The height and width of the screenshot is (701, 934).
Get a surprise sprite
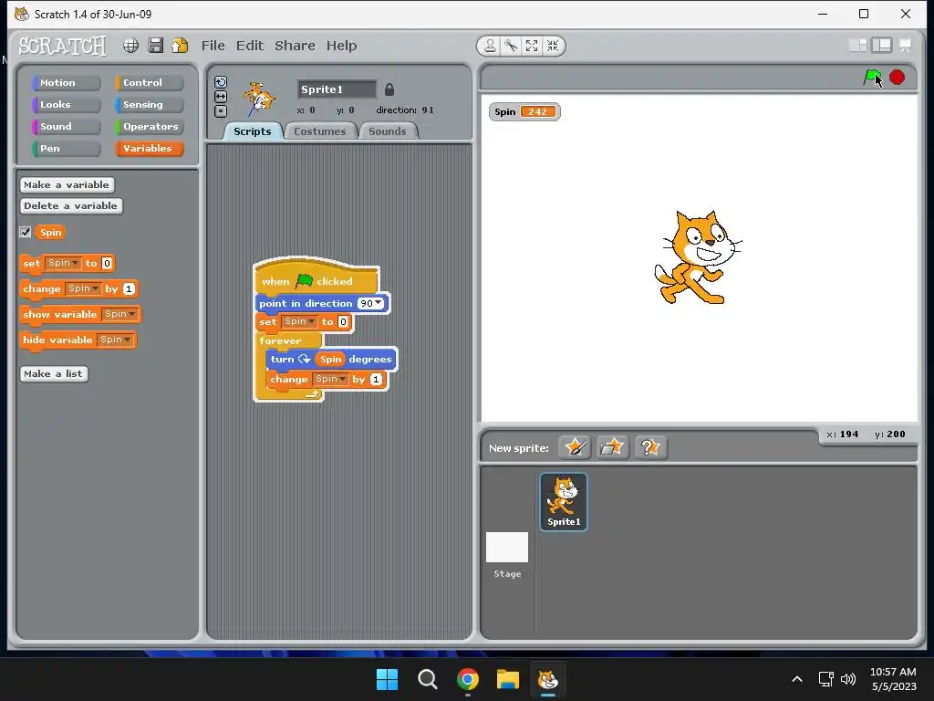point(649,447)
